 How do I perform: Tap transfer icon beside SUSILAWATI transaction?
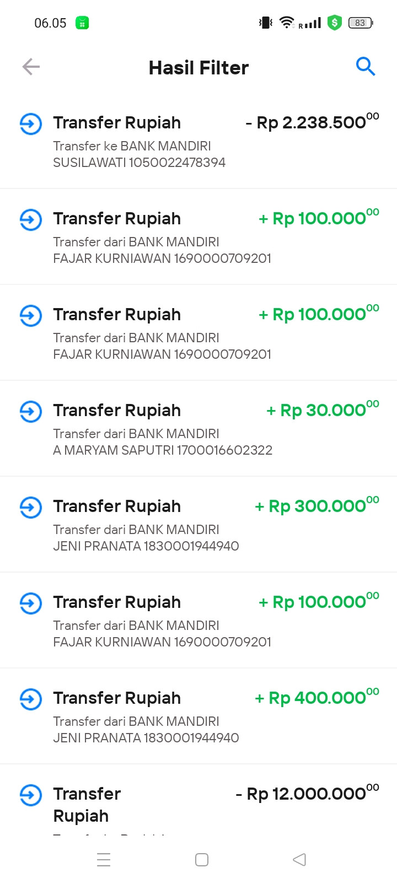(31, 124)
